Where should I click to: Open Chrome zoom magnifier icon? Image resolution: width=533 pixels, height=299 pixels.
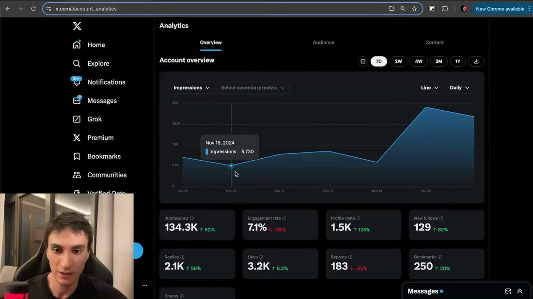pos(403,9)
